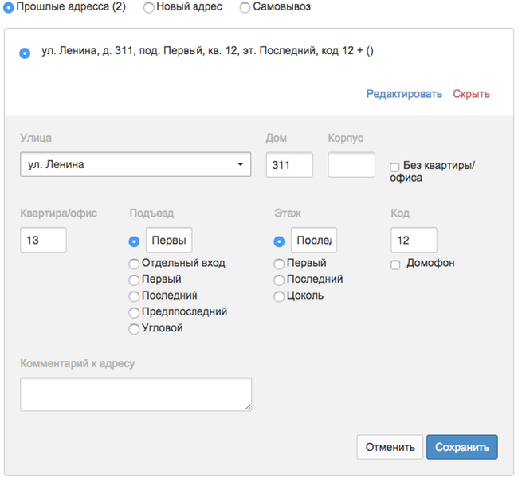Image resolution: width=518 pixels, height=478 pixels.
Task: Choose the Самовывоз delivery option
Action: click(245, 7)
